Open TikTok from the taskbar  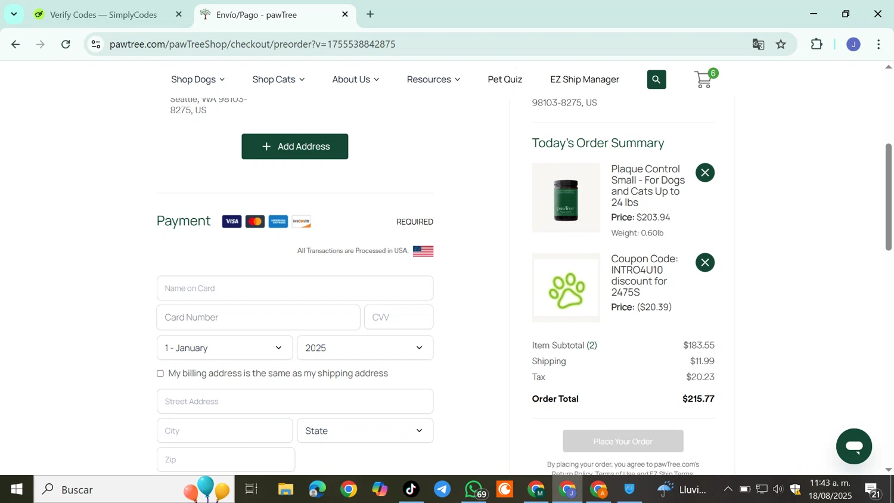(x=411, y=489)
